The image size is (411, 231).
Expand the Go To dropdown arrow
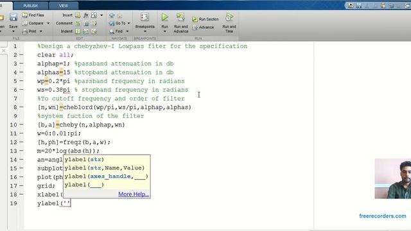coord(128,23)
